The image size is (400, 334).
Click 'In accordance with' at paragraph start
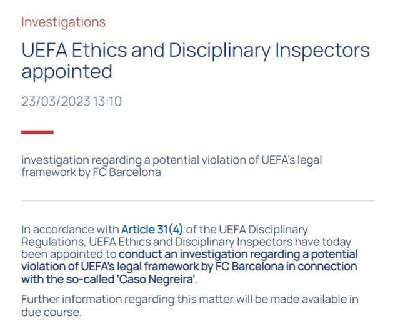[x=70, y=229]
